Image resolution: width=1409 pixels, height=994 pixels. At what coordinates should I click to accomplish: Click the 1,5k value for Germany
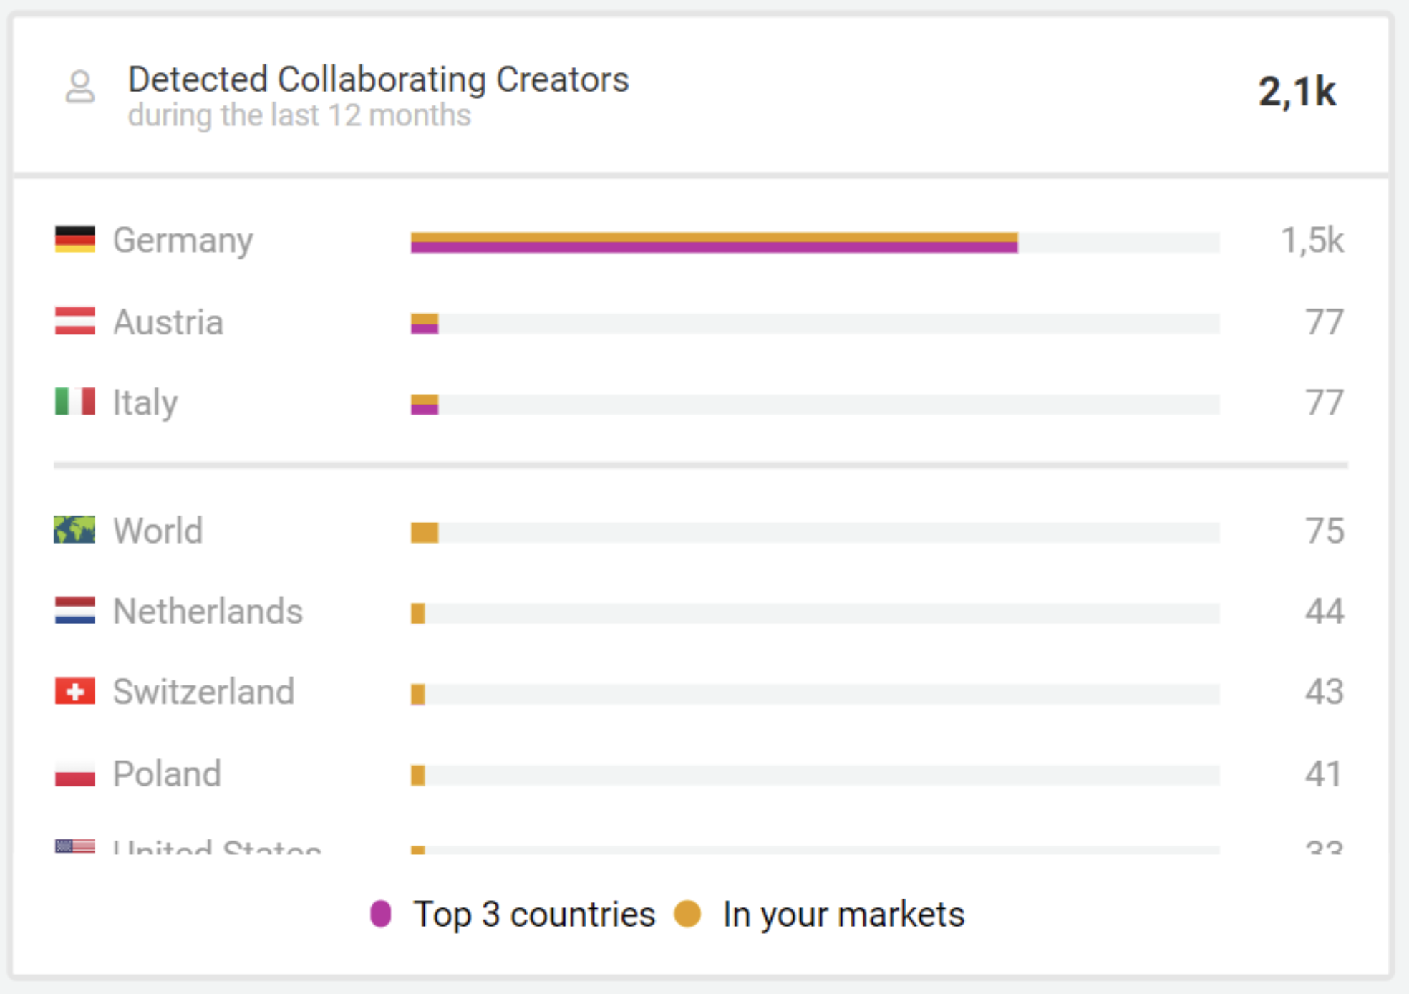[x=1312, y=241]
